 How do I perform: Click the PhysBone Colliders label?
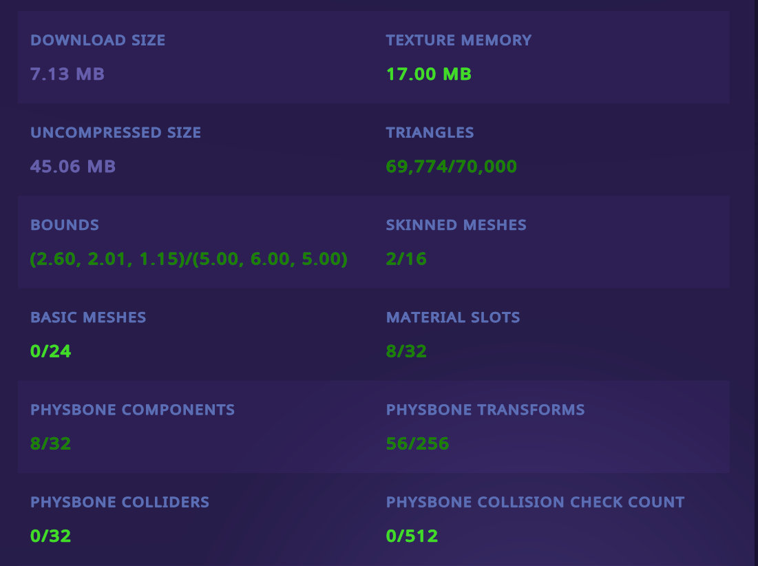(120, 502)
